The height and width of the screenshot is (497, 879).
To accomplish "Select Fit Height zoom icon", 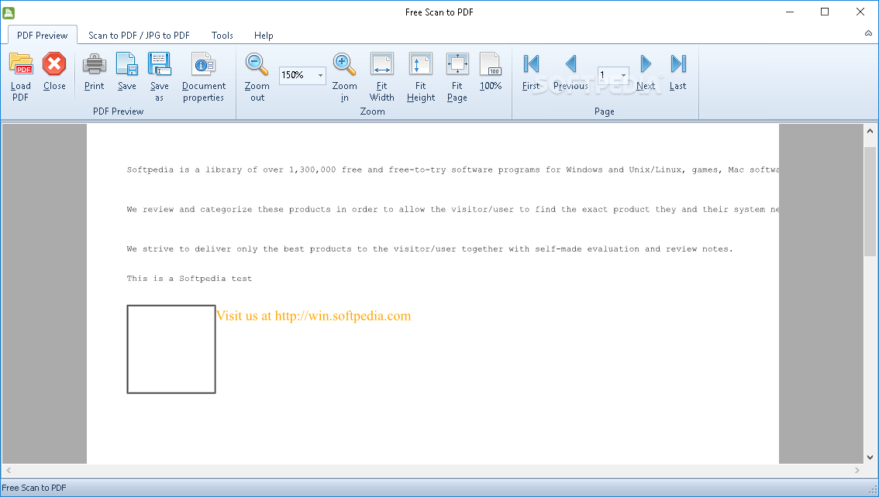I will coord(420,63).
